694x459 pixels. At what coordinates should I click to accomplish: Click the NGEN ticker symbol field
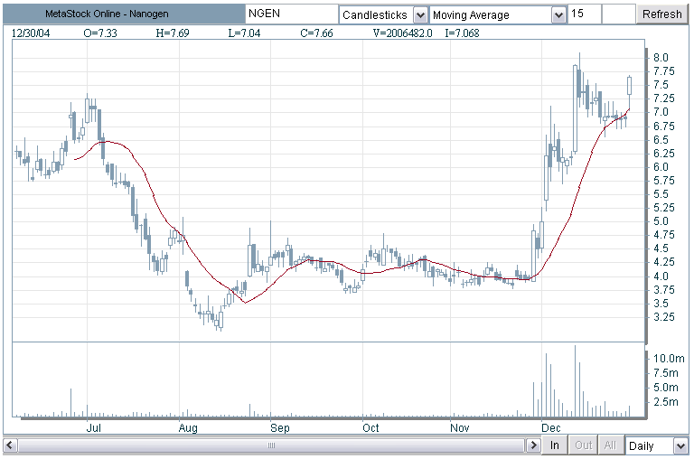click(292, 14)
